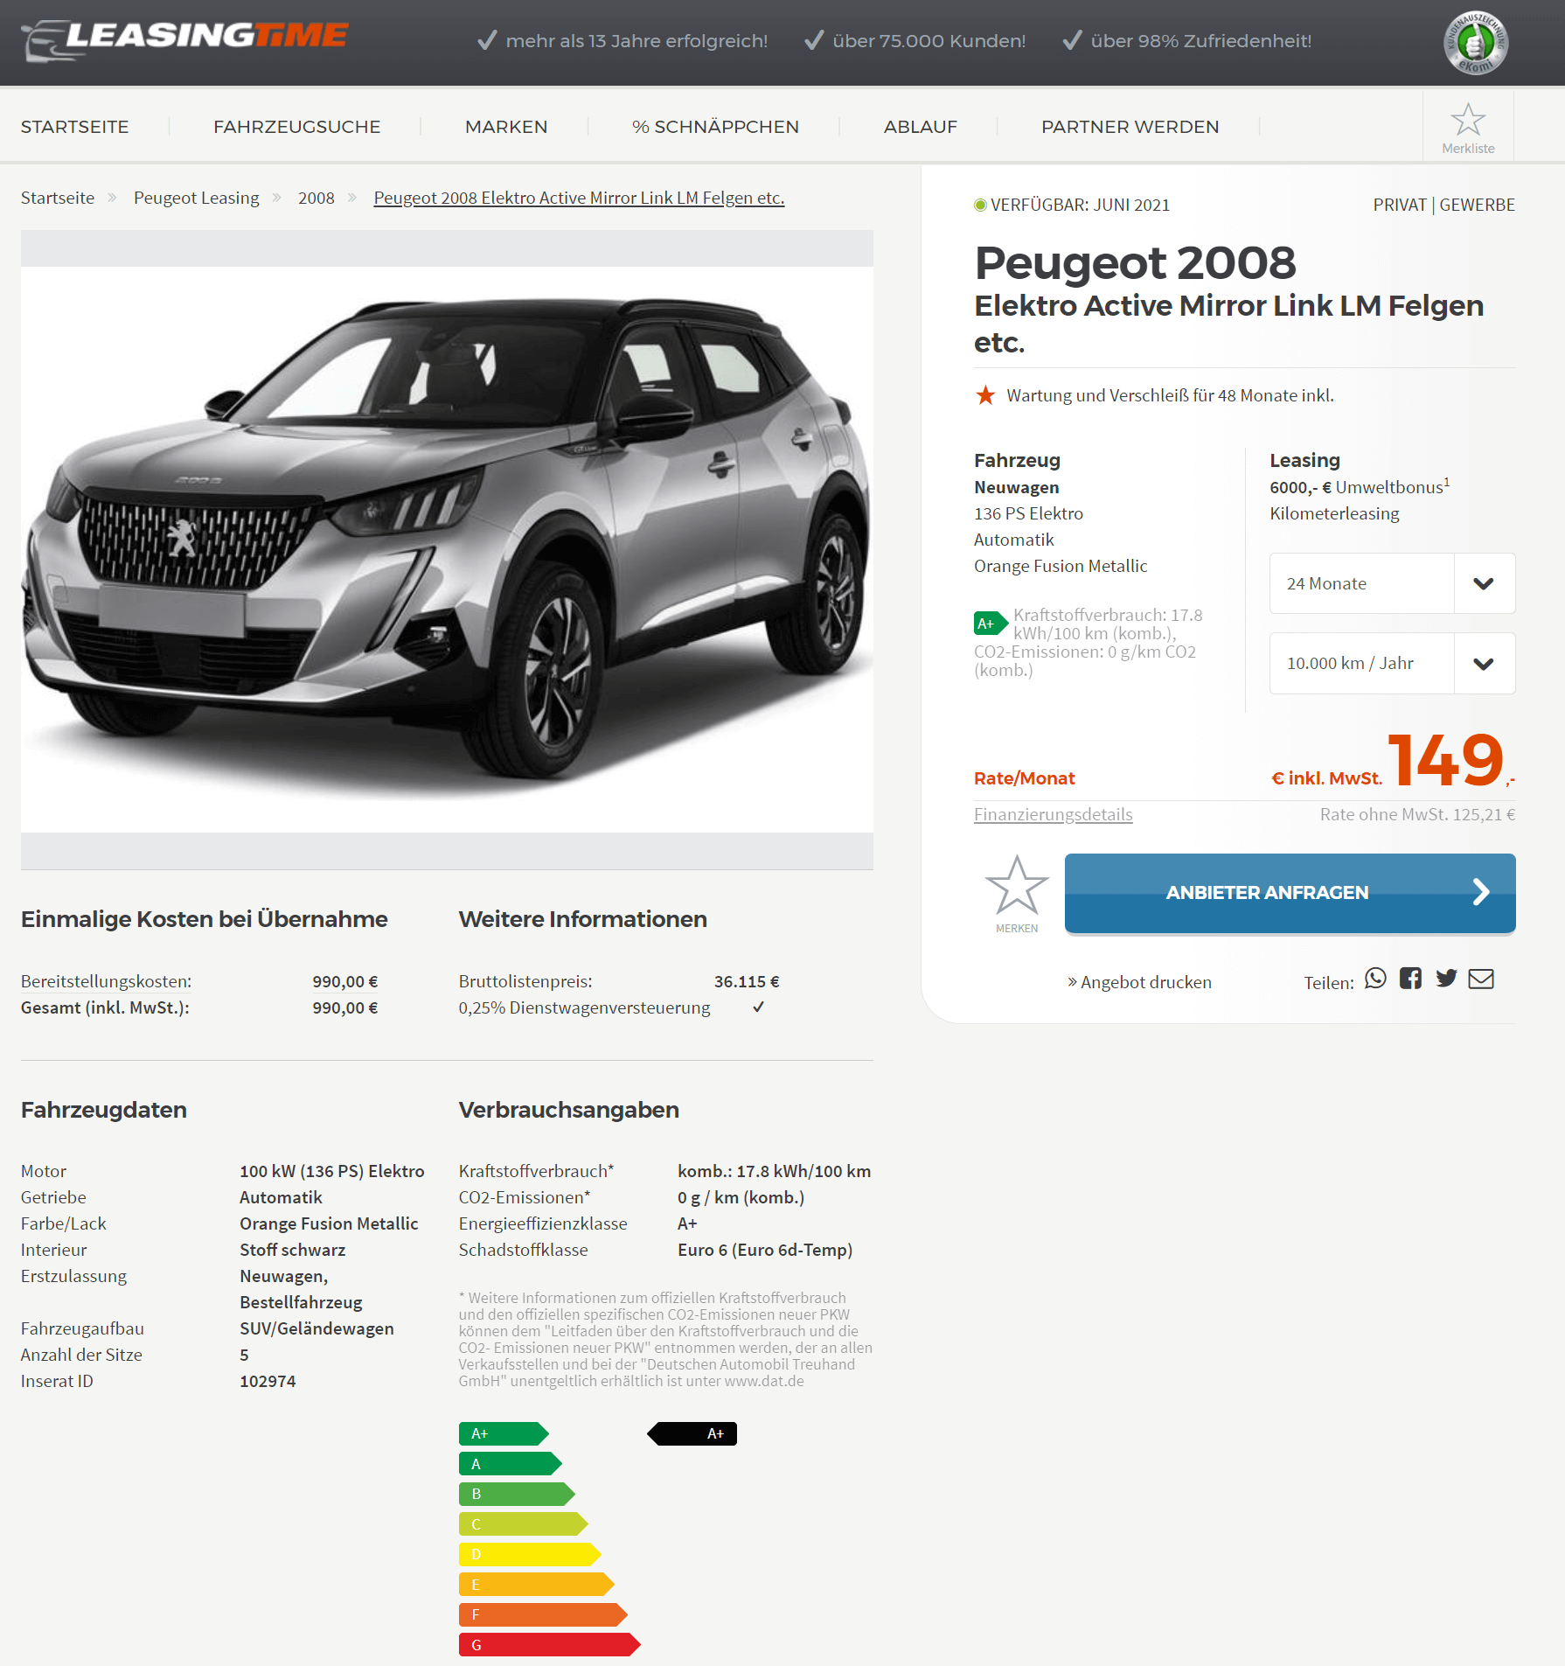Open % SCHNÄPPCHEN menu item
This screenshot has width=1565, height=1666.
click(715, 127)
